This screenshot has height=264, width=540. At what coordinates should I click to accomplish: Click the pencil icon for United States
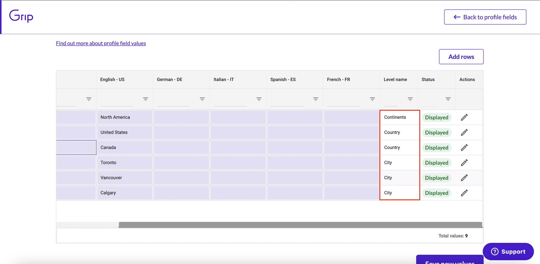tap(464, 133)
